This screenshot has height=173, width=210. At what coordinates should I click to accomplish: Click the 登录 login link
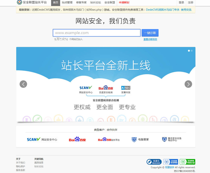click(x=182, y=3)
